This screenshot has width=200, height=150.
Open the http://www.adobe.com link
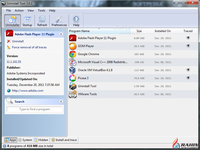point(28,91)
